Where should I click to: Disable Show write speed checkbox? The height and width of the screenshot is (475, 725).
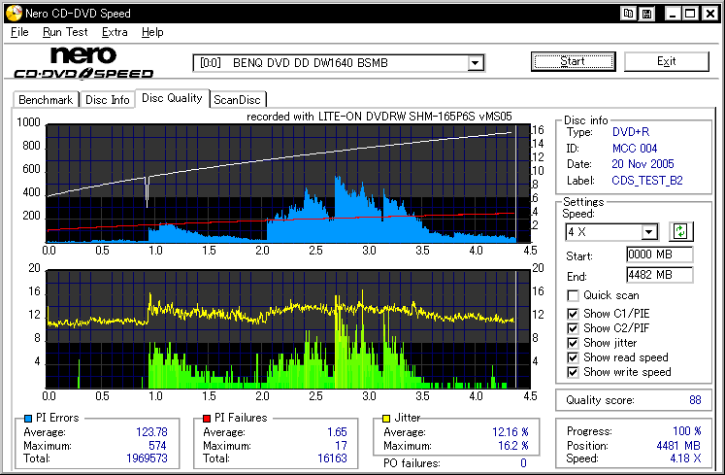point(573,372)
